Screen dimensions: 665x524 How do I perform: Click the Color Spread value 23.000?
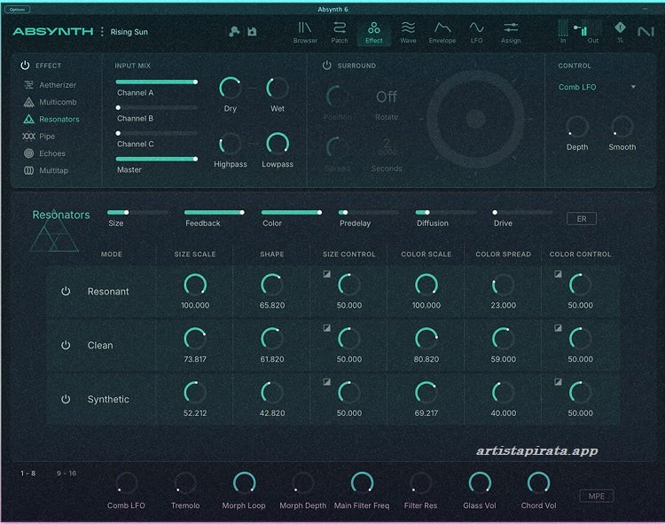pyautogui.click(x=504, y=305)
